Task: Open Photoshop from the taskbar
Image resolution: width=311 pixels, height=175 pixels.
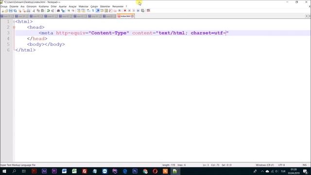Action: pos(135,171)
